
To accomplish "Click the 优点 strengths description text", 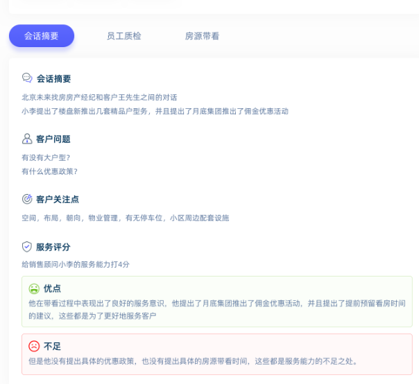I will [216, 309].
